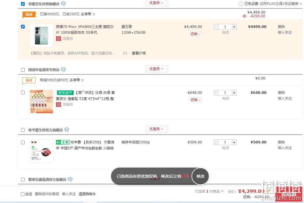The image size is (304, 203).
Task: Increase quantity of 汾酒 白酒
Action: coord(234,93)
